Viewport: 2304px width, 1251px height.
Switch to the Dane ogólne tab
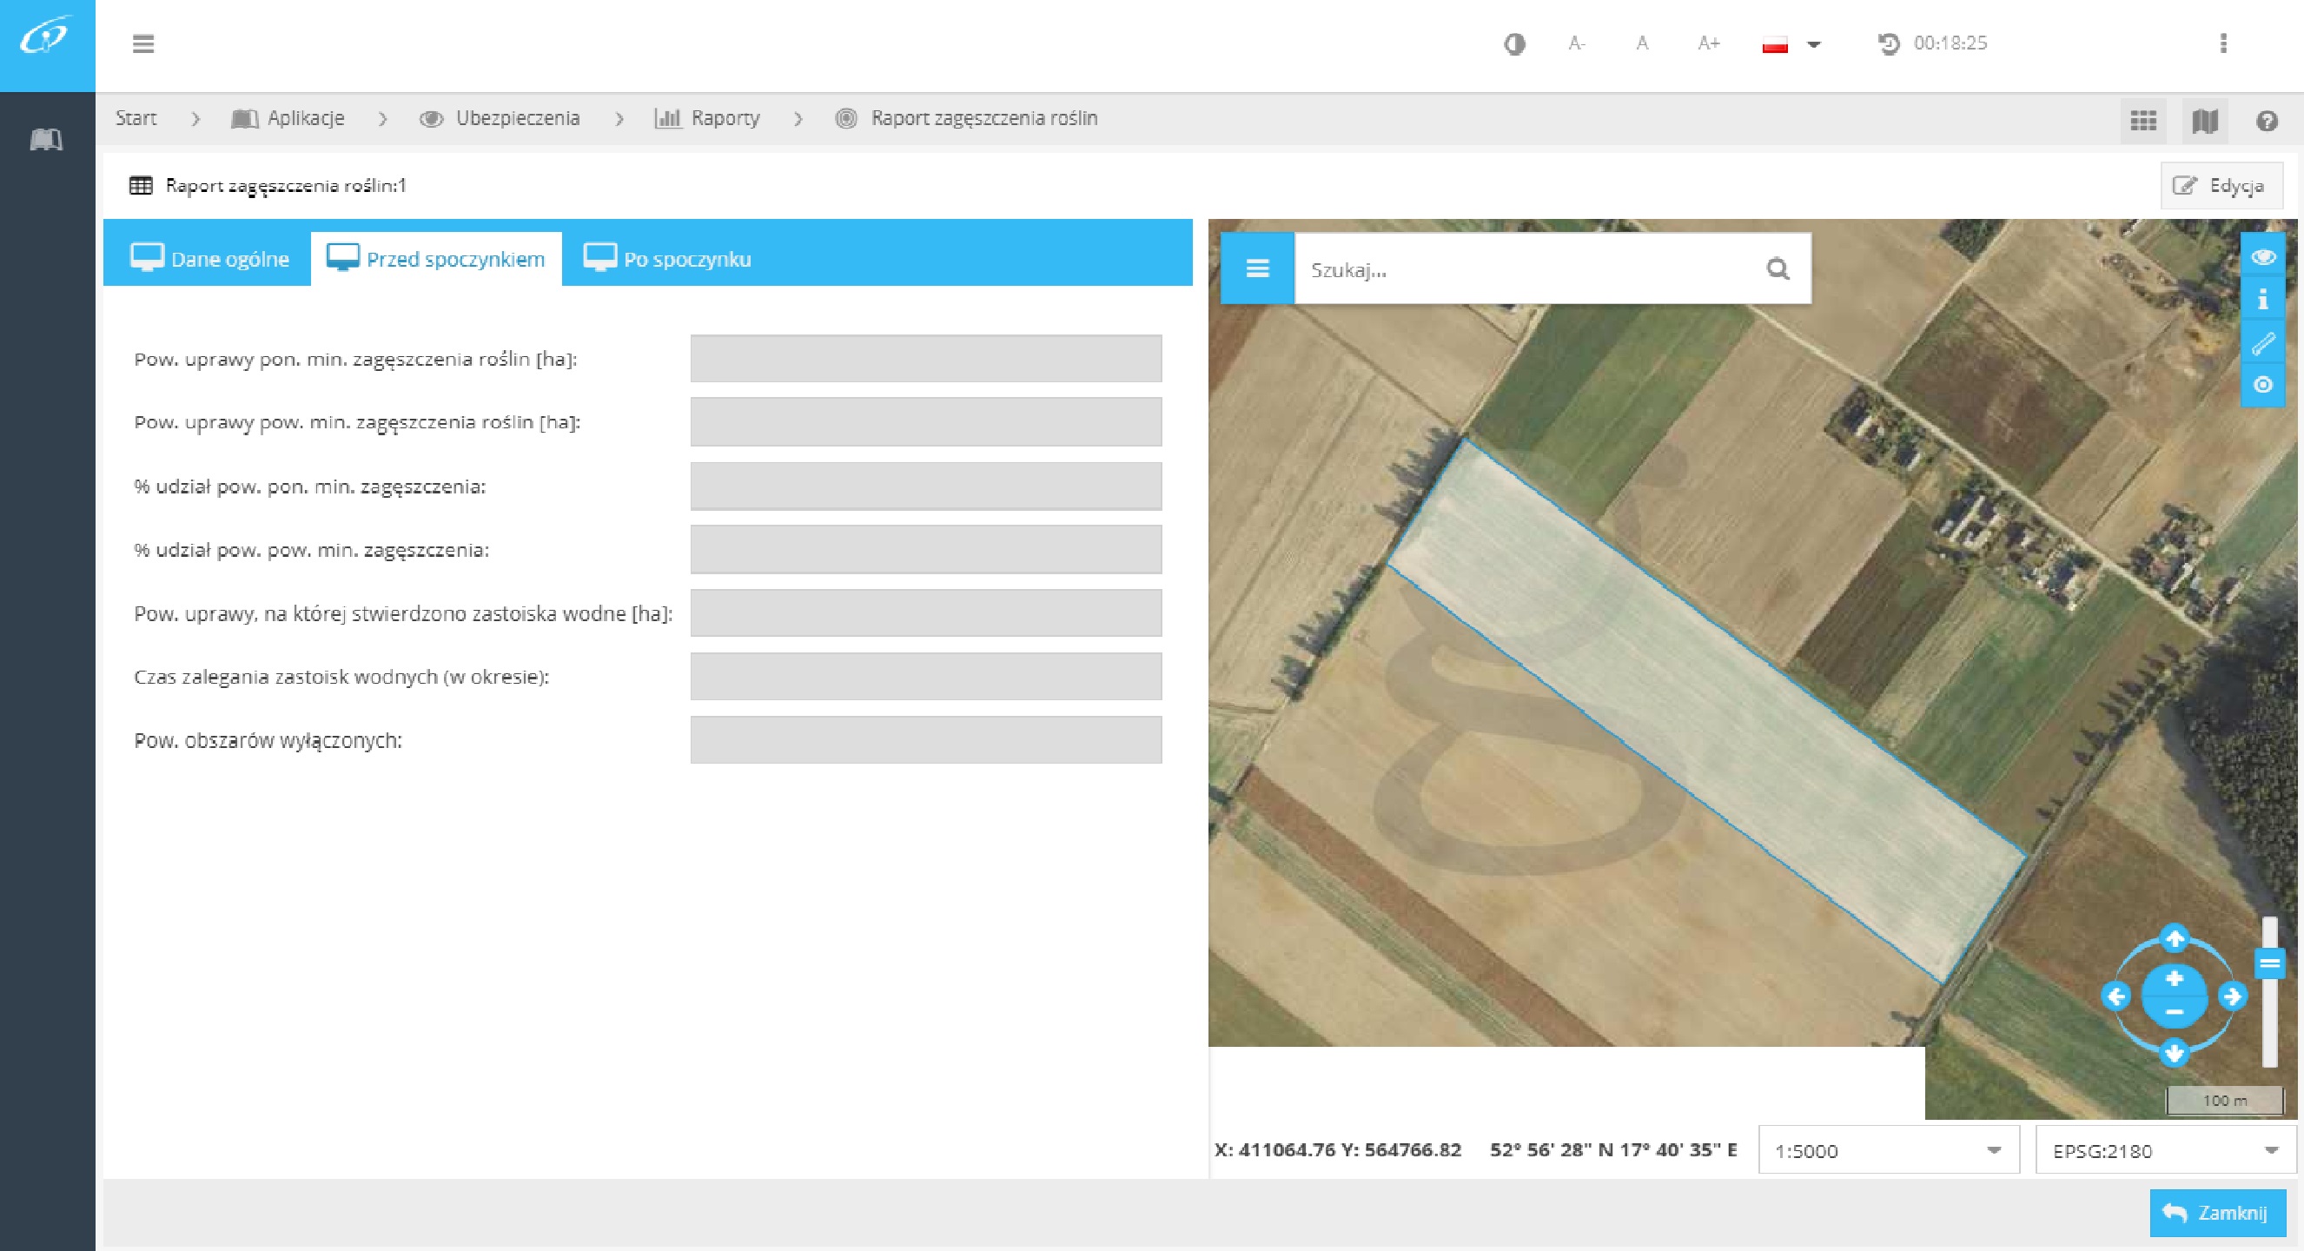tap(209, 259)
